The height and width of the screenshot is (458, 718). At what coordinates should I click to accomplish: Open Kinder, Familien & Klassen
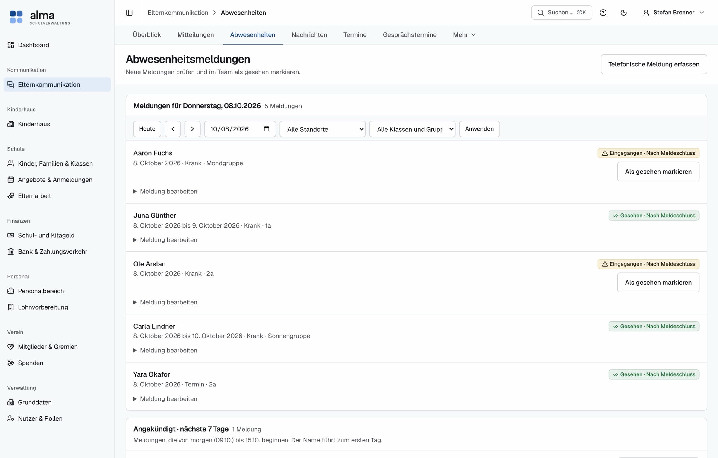[57, 163]
